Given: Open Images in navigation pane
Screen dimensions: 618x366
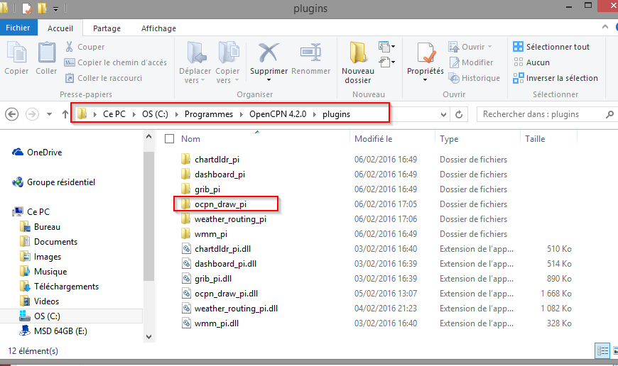Looking at the screenshot, I should (x=40, y=257).
